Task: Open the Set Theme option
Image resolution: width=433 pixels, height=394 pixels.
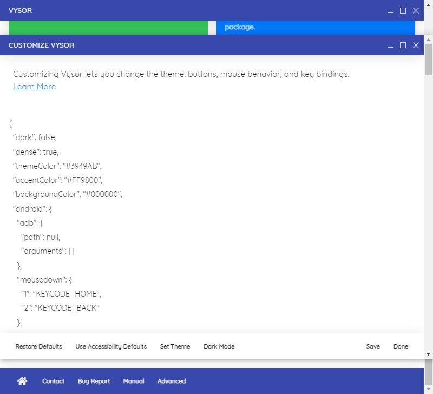Action: pyautogui.click(x=175, y=346)
